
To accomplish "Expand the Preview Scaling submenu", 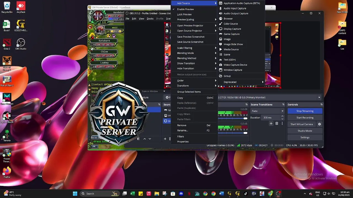I will click(x=194, y=20).
